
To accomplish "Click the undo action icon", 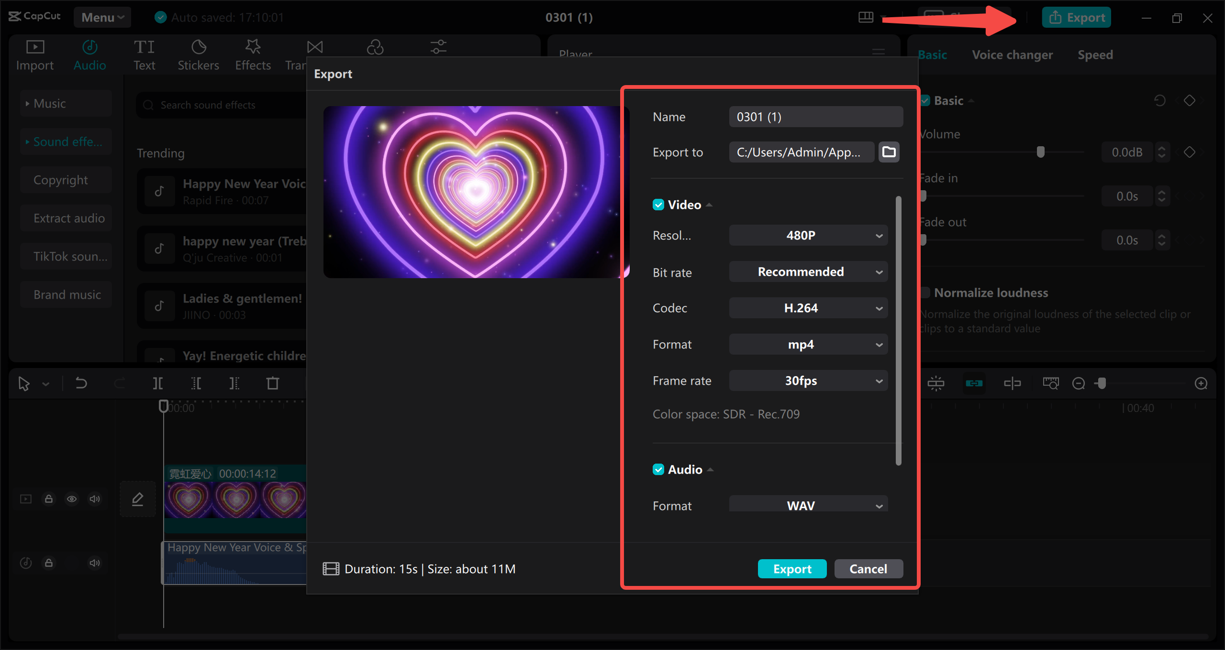I will (80, 383).
